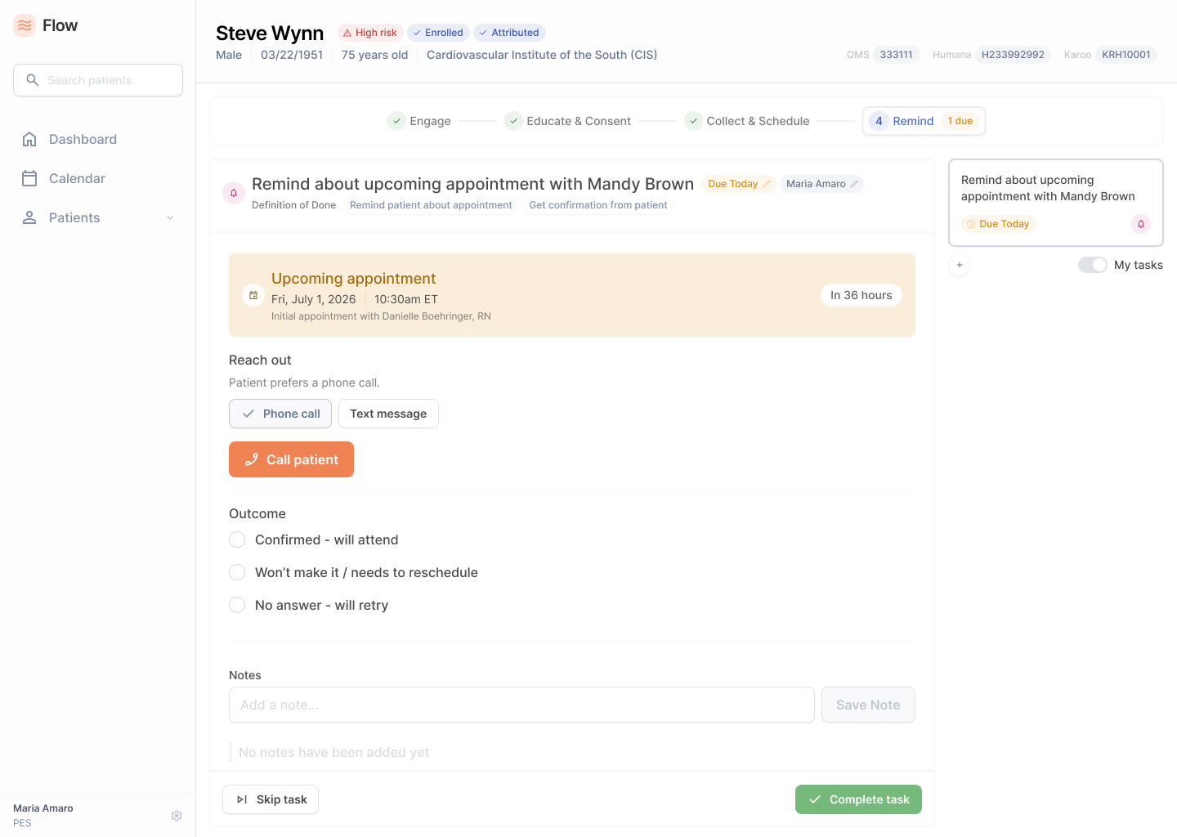Image resolution: width=1177 pixels, height=837 pixels.
Task: Click the 'Get confirmation from patient' tag
Action: tap(598, 205)
